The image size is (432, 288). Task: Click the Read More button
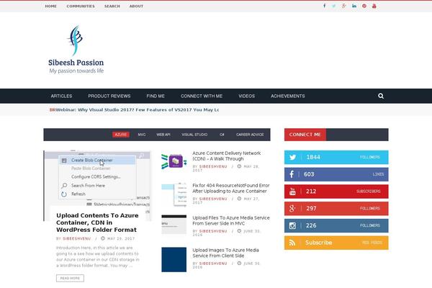coord(70,278)
